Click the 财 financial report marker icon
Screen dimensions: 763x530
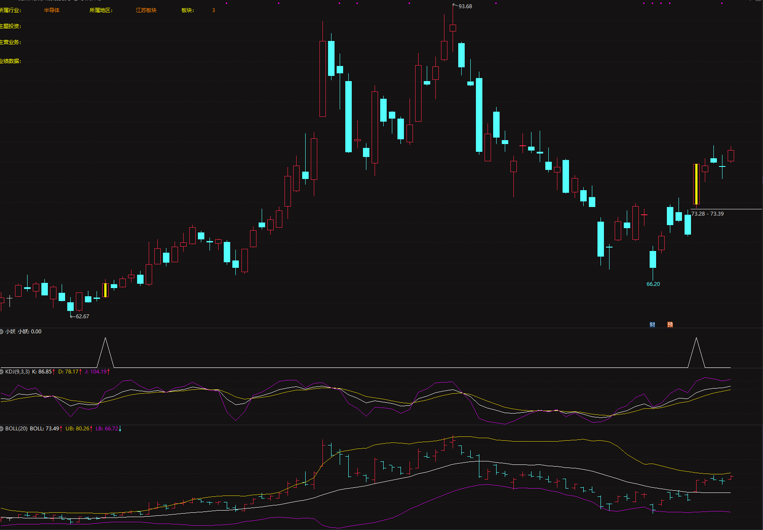tap(652, 324)
